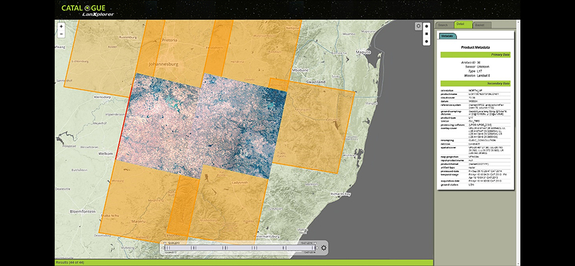Click the acquisition-date metadata row
The width and height of the screenshot is (575, 266).
tap(476, 181)
